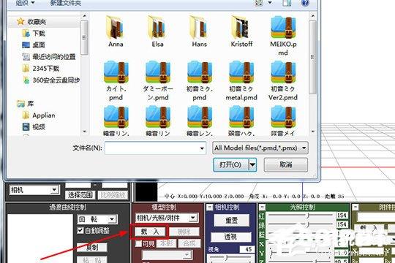Select the 鏡音レン model file
395x263 pixels.
(200, 121)
